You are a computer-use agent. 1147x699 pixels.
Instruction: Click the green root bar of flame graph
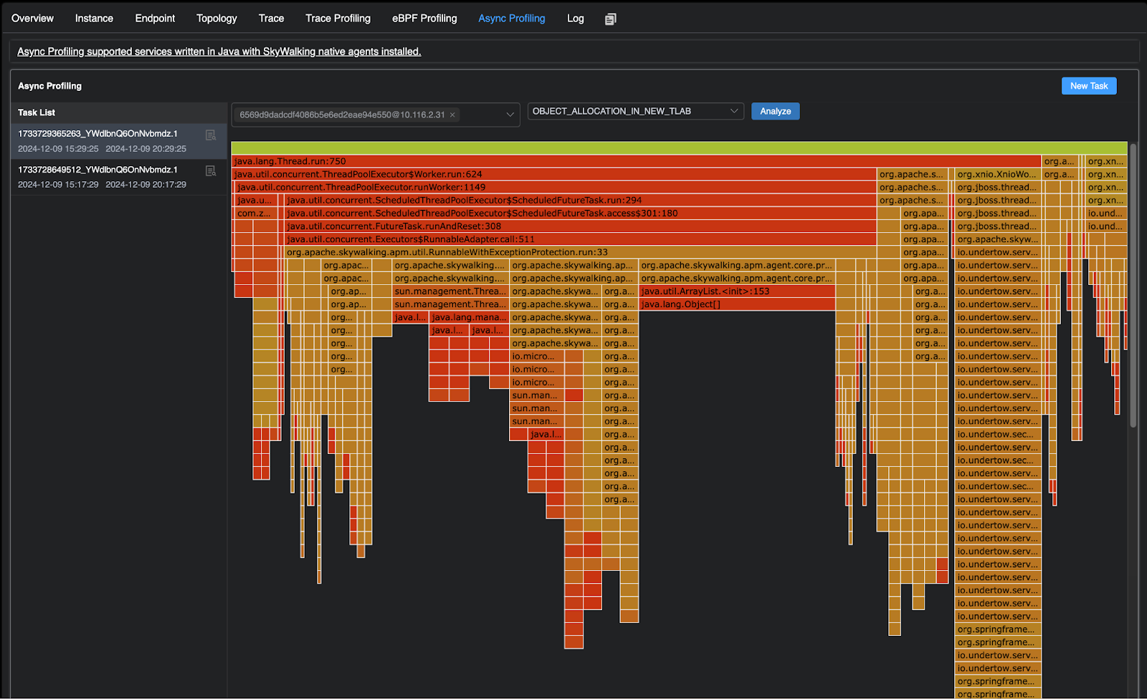678,148
